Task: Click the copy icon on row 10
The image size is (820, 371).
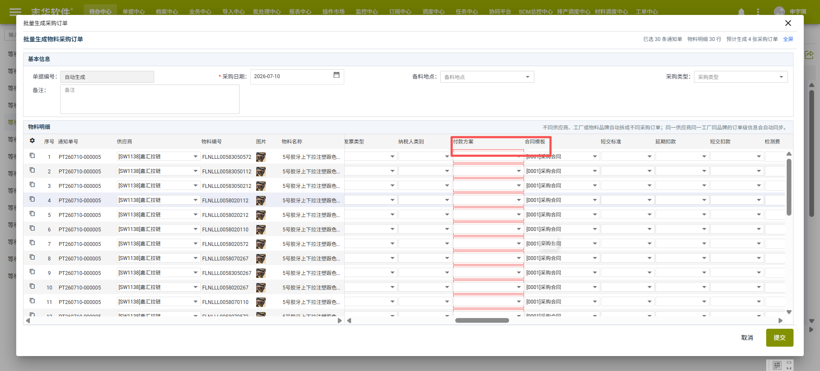Action: pos(32,286)
